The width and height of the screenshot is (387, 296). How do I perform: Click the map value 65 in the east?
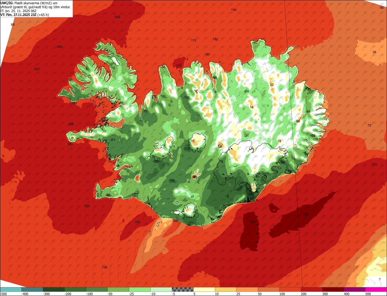[298, 121]
